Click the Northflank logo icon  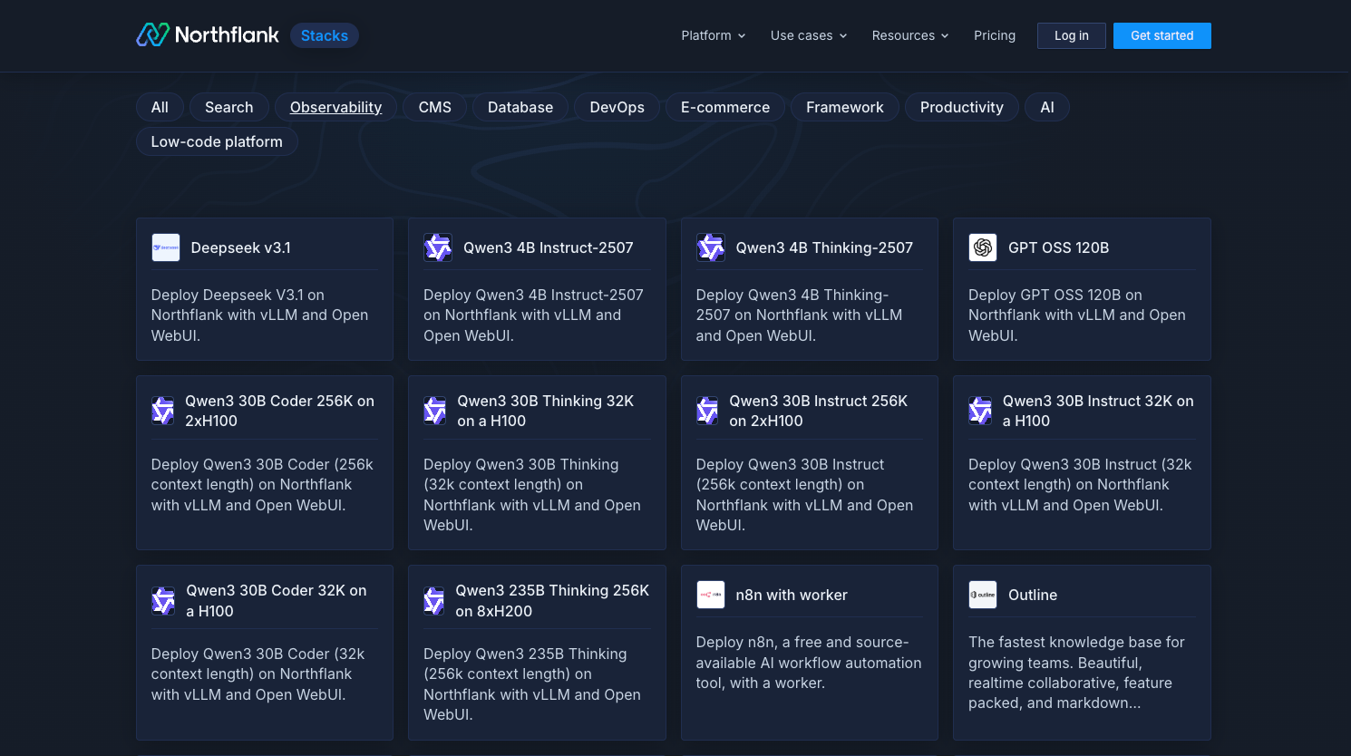(152, 34)
